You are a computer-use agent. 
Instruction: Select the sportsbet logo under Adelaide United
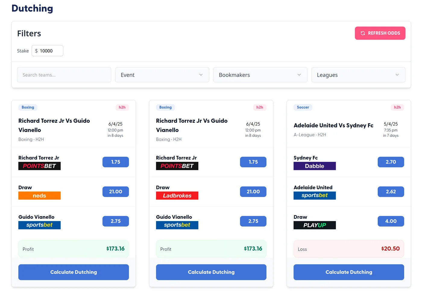[314, 196]
